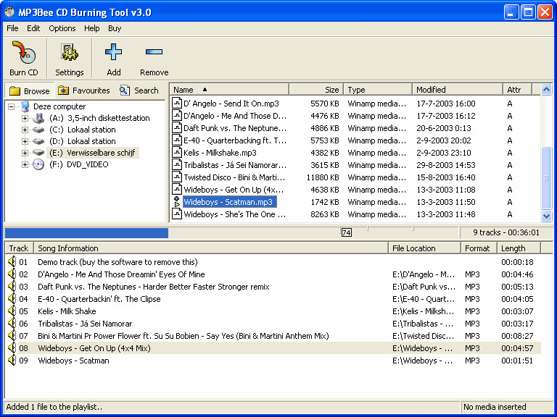This screenshot has height=417, width=557.
Task: Sort file list by Name column
Action: [229, 90]
